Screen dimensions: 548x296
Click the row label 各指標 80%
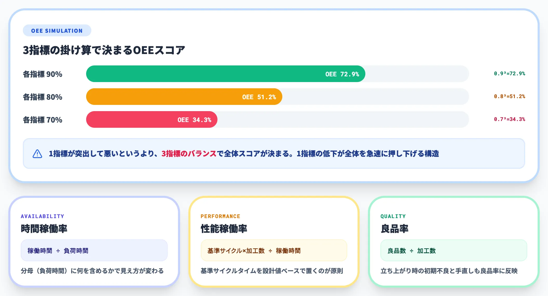click(43, 97)
